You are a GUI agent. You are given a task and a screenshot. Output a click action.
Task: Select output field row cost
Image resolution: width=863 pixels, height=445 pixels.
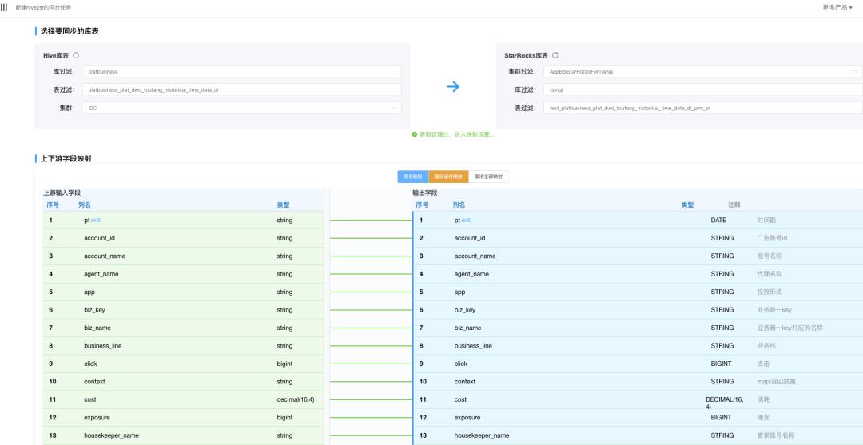point(638,400)
